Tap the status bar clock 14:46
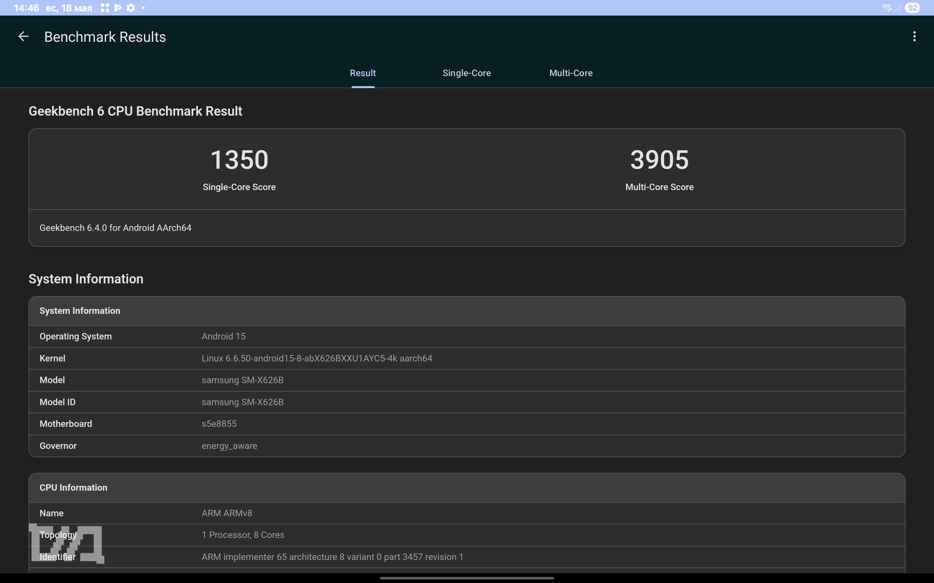Viewport: 934px width, 583px height. tap(26, 8)
